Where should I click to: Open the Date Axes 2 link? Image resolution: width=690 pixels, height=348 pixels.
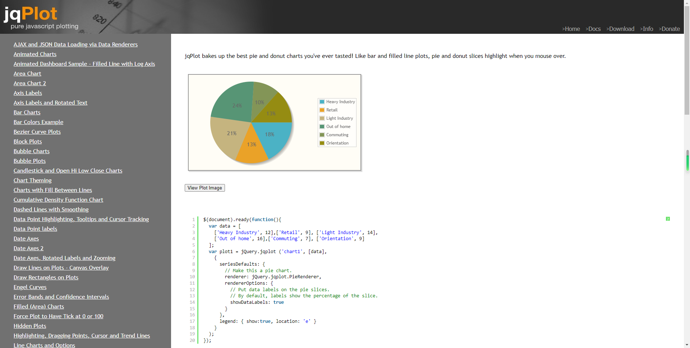pos(28,248)
